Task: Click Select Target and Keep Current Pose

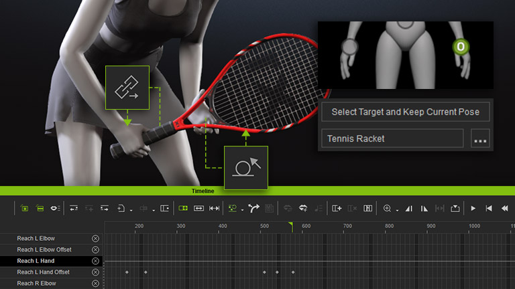Action: [405, 112]
